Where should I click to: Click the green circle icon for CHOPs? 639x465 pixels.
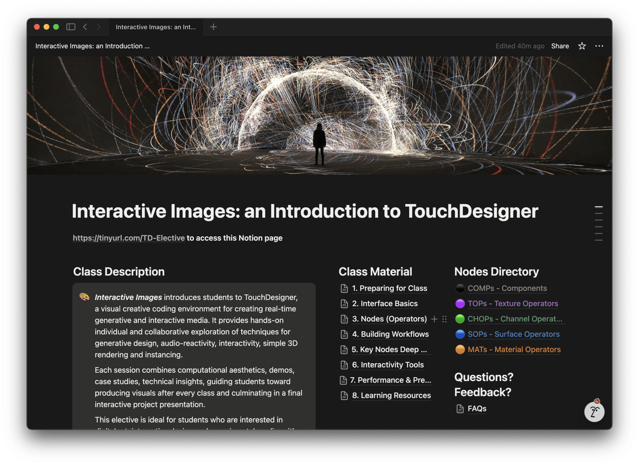pos(460,319)
